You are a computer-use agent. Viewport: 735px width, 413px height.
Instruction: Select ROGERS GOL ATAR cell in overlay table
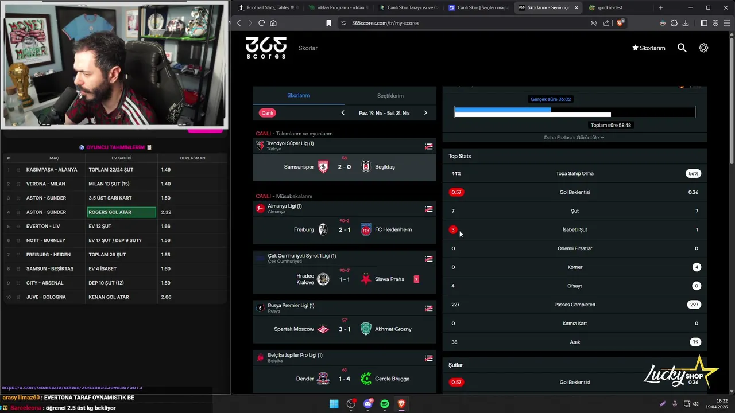point(122,212)
